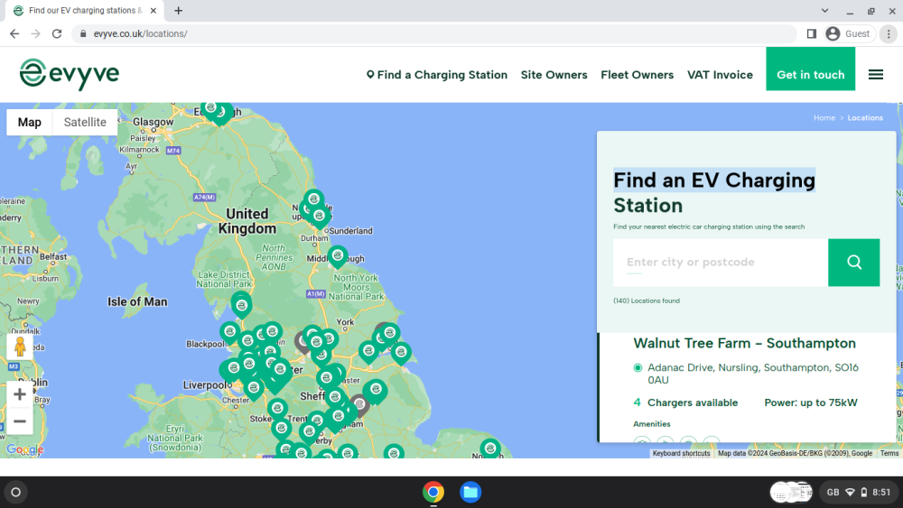Image resolution: width=903 pixels, height=508 pixels.
Task: Open Files app from the shelf
Action: pos(470,492)
